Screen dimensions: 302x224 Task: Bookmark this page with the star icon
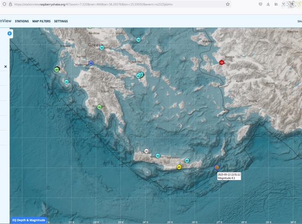tap(228, 4)
